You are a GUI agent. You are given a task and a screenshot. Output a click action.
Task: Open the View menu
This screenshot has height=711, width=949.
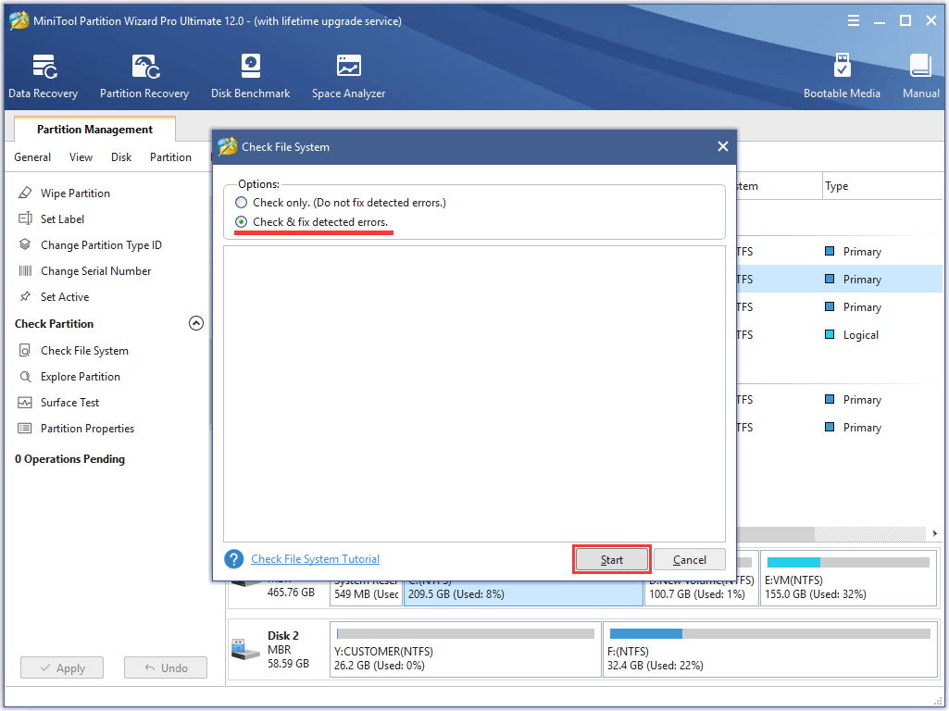pos(81,157)
